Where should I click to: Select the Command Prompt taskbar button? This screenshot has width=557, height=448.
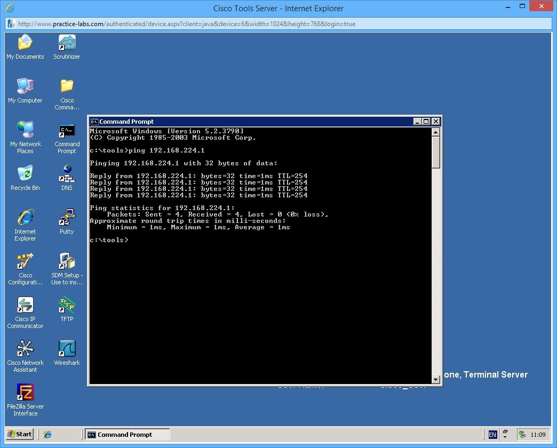click(127, 434)
